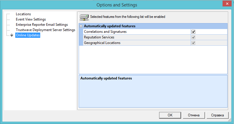Click the network update icon in header
This screenshot has height=124, width=234.
[x=84, y=17]
